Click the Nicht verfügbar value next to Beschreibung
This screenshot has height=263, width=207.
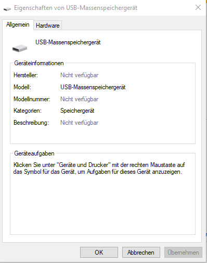point(79,123)
